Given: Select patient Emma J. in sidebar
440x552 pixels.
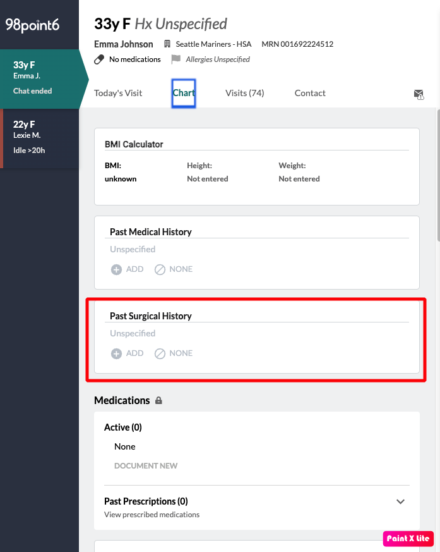Looking at the screenshot, I should [x=39, y=77].
